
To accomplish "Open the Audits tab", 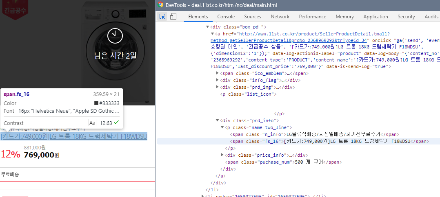I will click(431, 17).
